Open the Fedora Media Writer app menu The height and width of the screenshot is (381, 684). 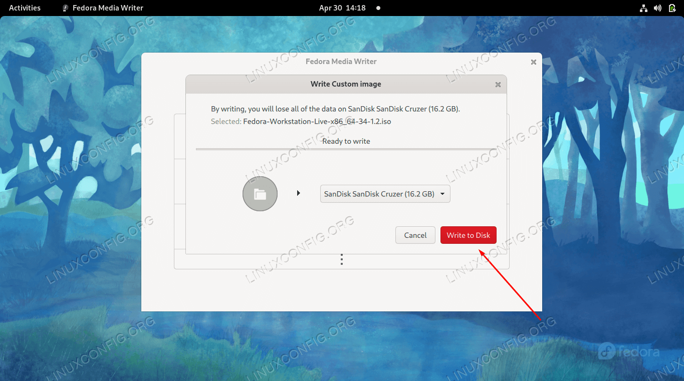point(103,8)
